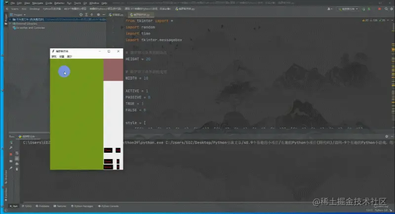Open Project panel gear options
Screen dimensions: 395x214
point(98,15)
